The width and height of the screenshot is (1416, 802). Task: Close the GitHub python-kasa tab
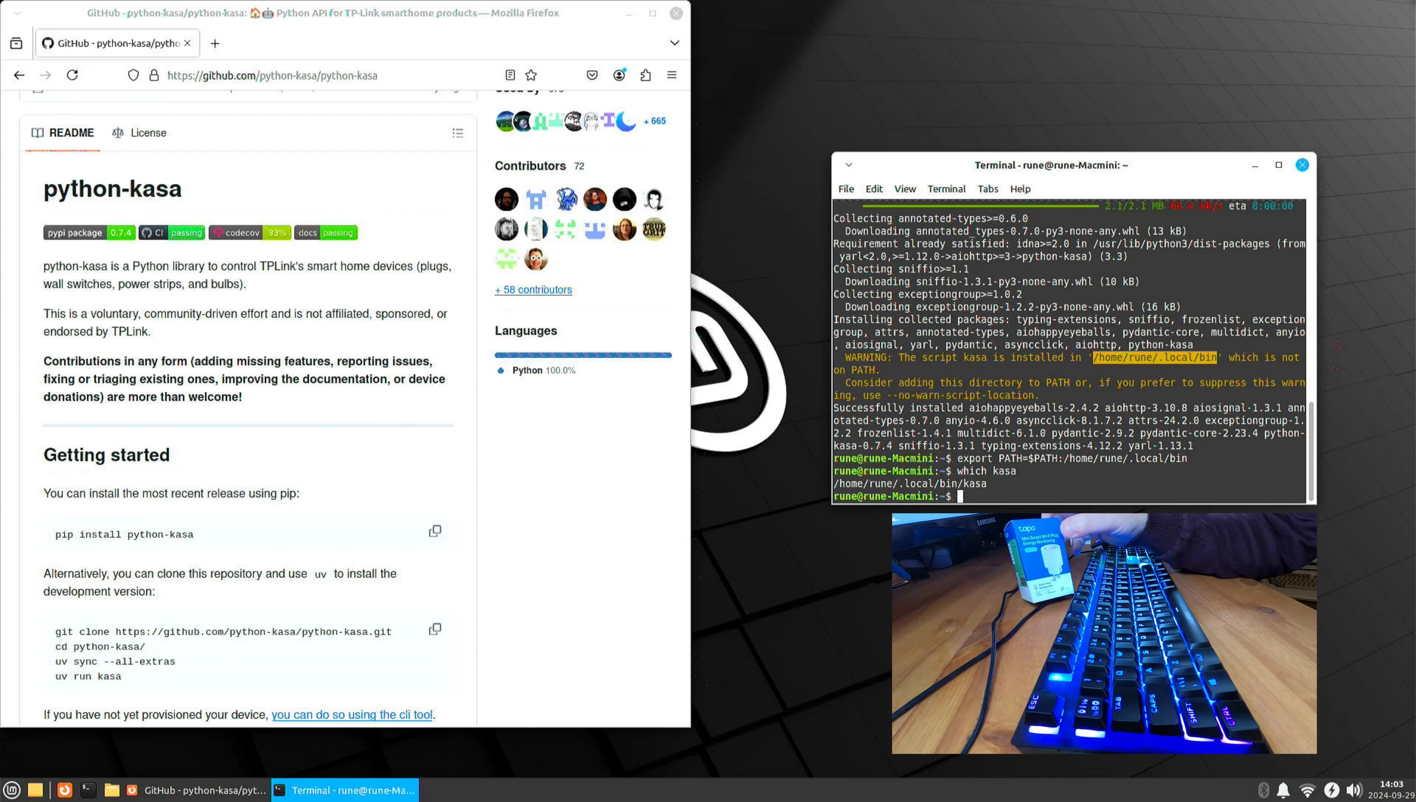187,43
